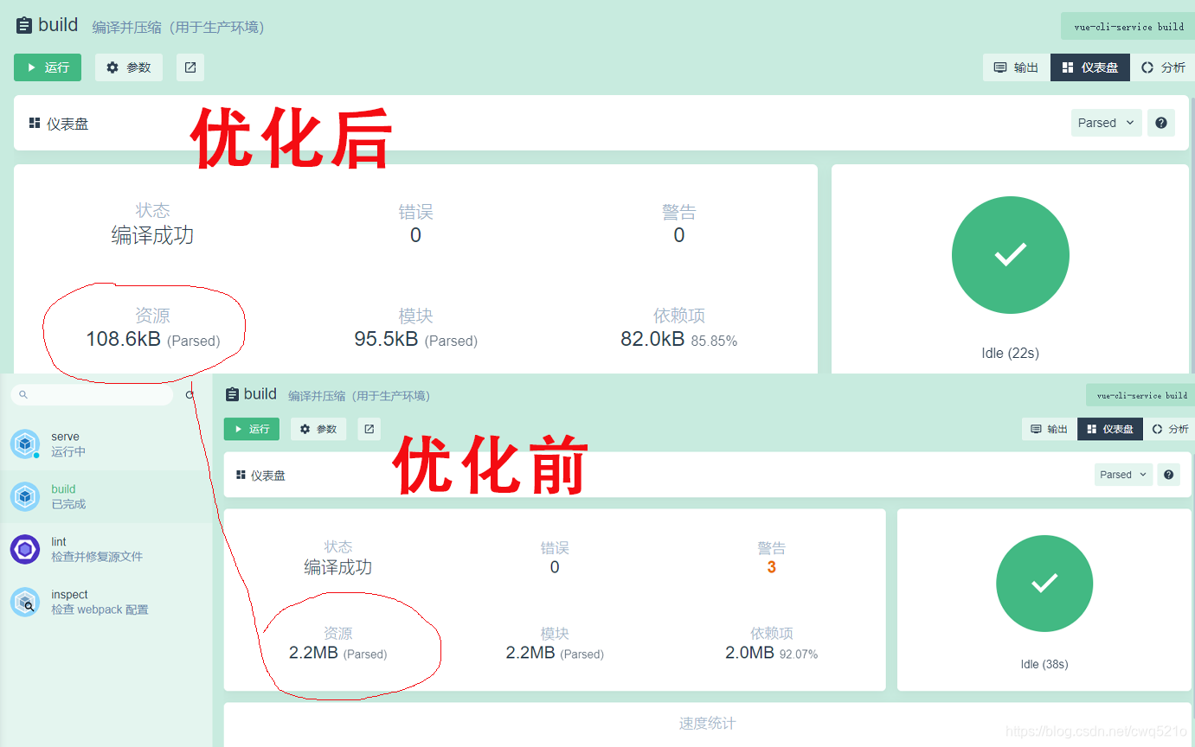Image resolution: width=1195 pixels, height=747 pixels.
Task: Click the orange warnings count 3
Action: (x=771, y=567)
